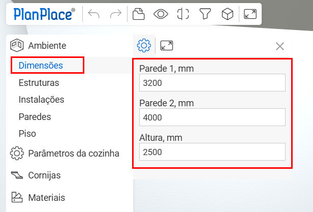Viewport: 313px width, 212px height.
Task: Select the gear settings panel tab
Action: 144,45
